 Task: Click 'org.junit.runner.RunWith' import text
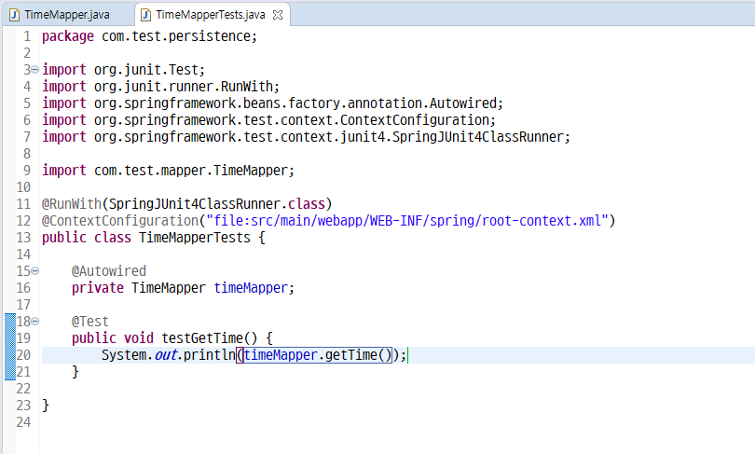click(184, 87)
